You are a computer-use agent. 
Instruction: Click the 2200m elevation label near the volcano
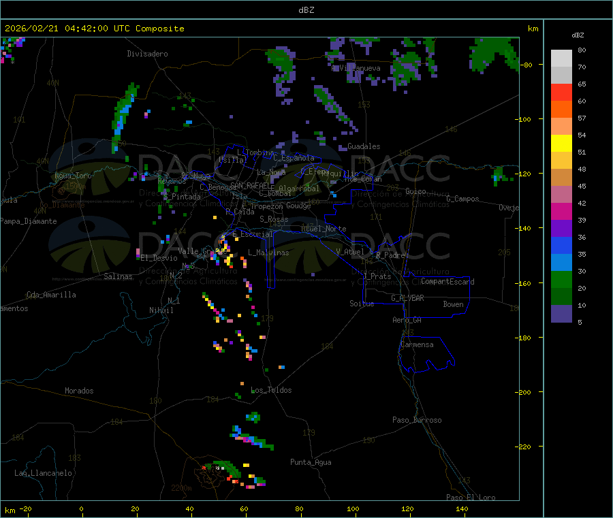181,488
